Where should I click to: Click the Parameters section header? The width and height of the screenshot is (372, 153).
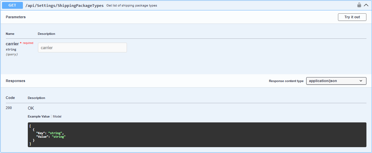(x=16, y=17)
